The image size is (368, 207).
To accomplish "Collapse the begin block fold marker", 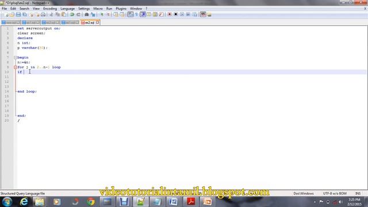I will click(16, 57).
